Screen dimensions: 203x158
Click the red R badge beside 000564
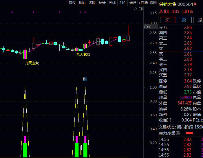tap(195, 4)
